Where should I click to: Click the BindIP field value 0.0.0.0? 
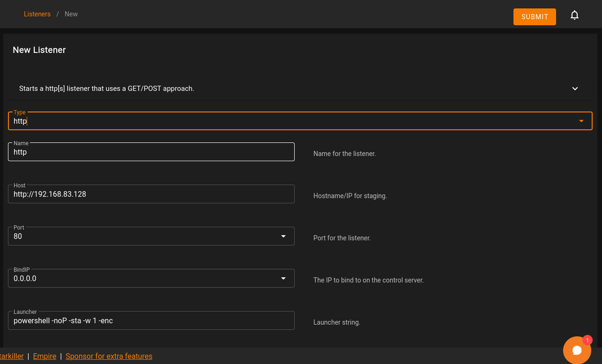click(x=25, y=278)
